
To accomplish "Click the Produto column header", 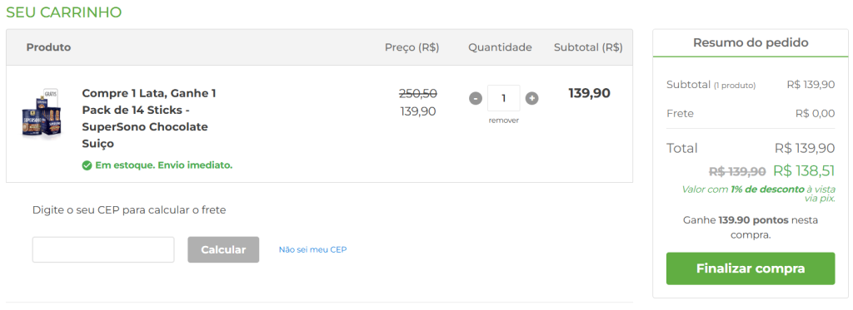I will pyautogui.click(x=48, y=47).
